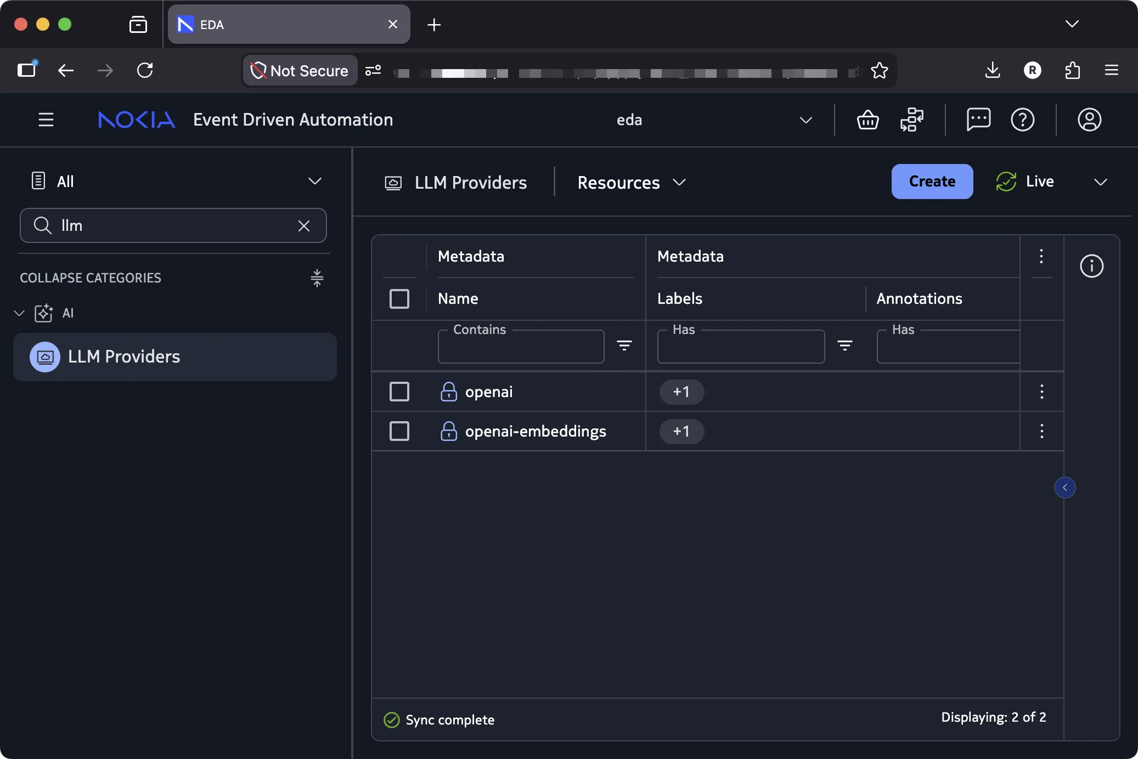
Task: Open the user account icon
Action: pyautogui.click(x=1090, y=120)
